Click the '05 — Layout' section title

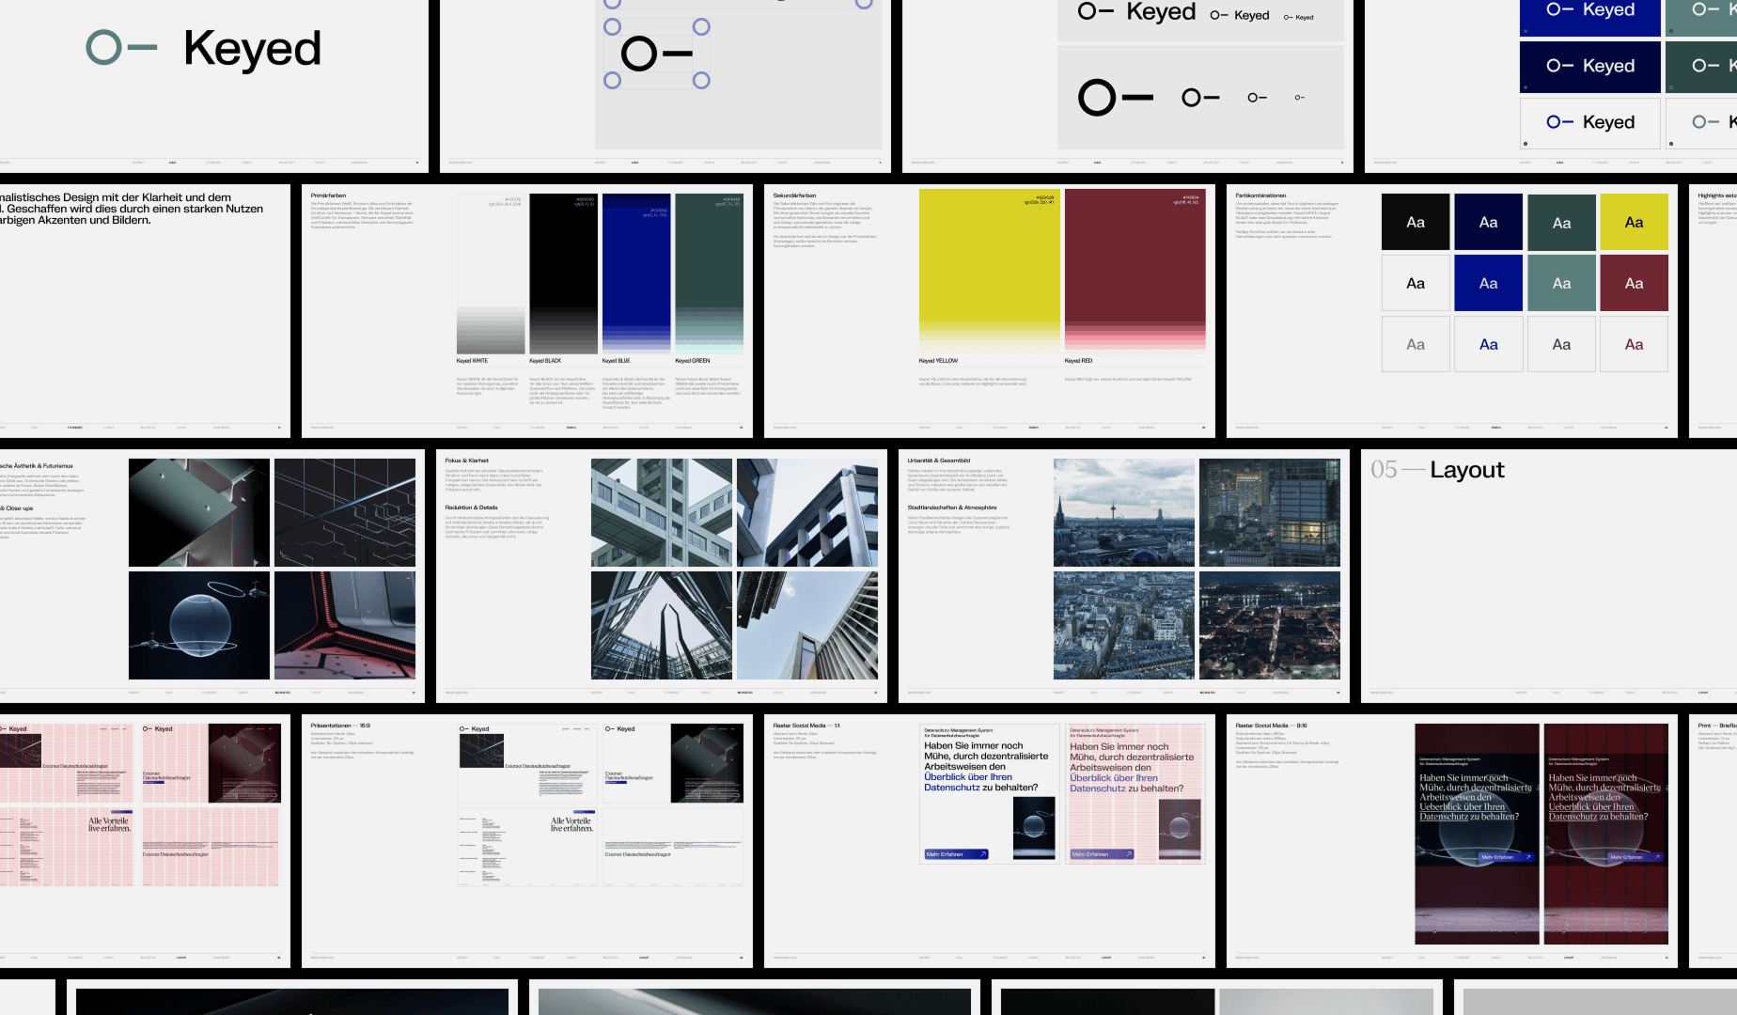click(1437, 470)
